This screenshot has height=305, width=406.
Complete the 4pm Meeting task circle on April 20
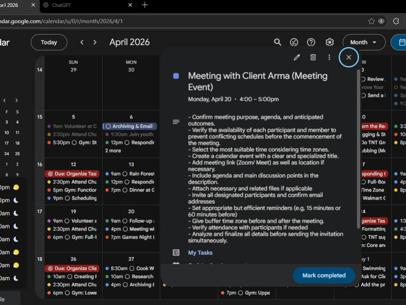point(125,229)
